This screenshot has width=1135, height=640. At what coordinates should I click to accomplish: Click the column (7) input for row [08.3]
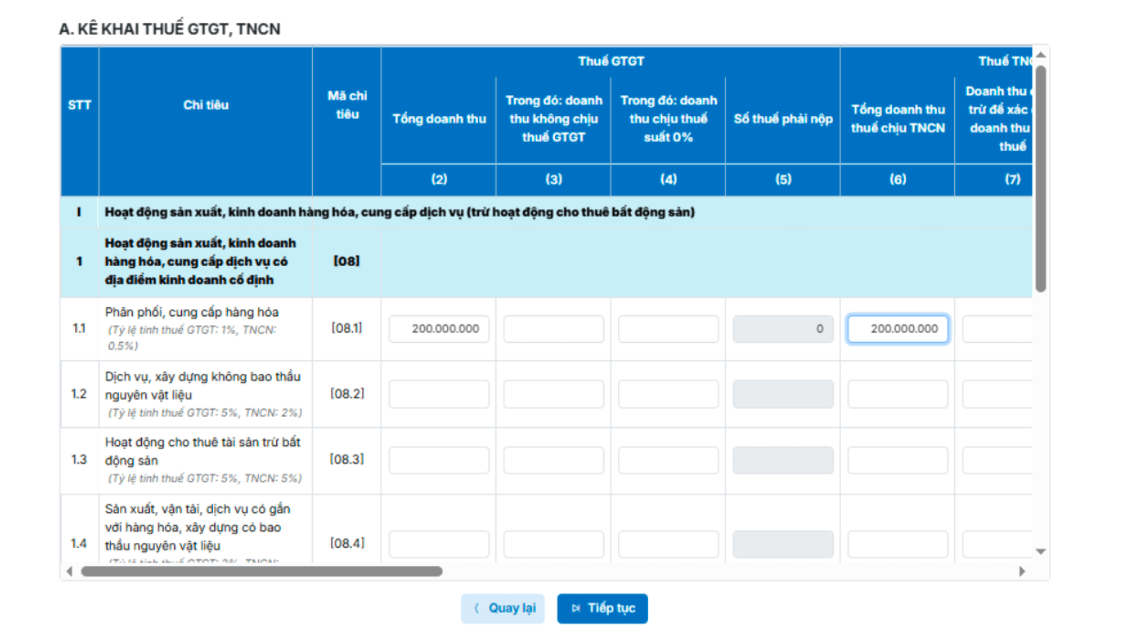(x=998, y=460)
